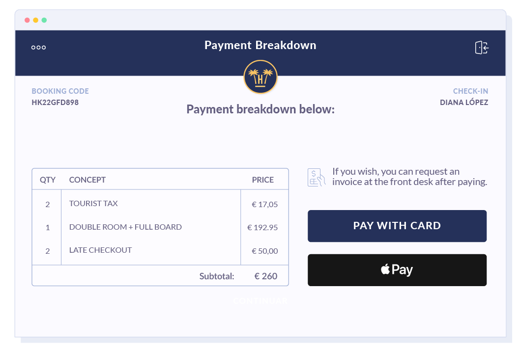Click the exit door icon
Image resolution: width=521 pixels, height=346 pixels.
click(481, 48)
